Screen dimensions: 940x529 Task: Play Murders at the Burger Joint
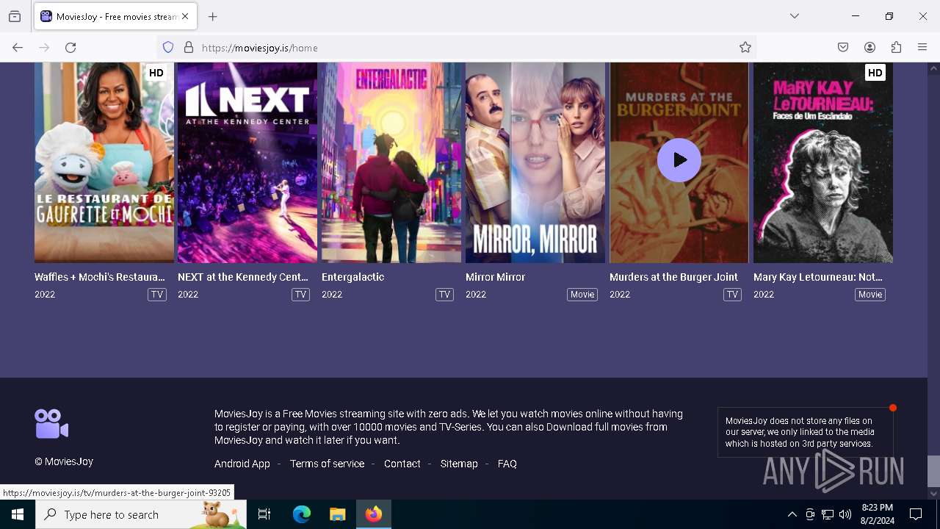(679, 160)
